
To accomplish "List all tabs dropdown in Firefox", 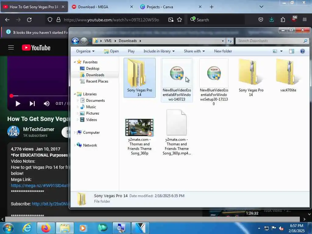I will click(261, 7).
